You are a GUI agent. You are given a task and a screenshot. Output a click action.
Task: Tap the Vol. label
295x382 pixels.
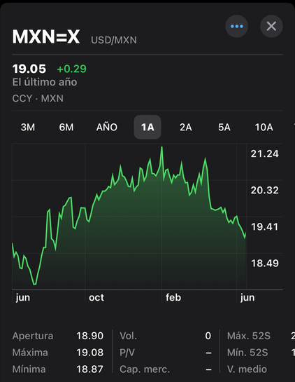(x=129, y=336)
